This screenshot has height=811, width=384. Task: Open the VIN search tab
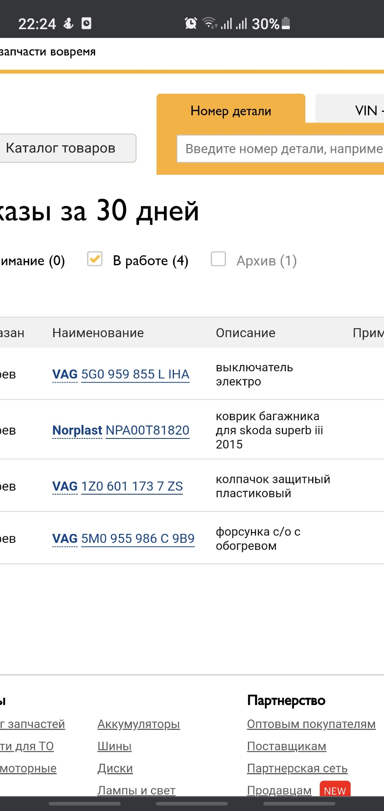[366, 111]
